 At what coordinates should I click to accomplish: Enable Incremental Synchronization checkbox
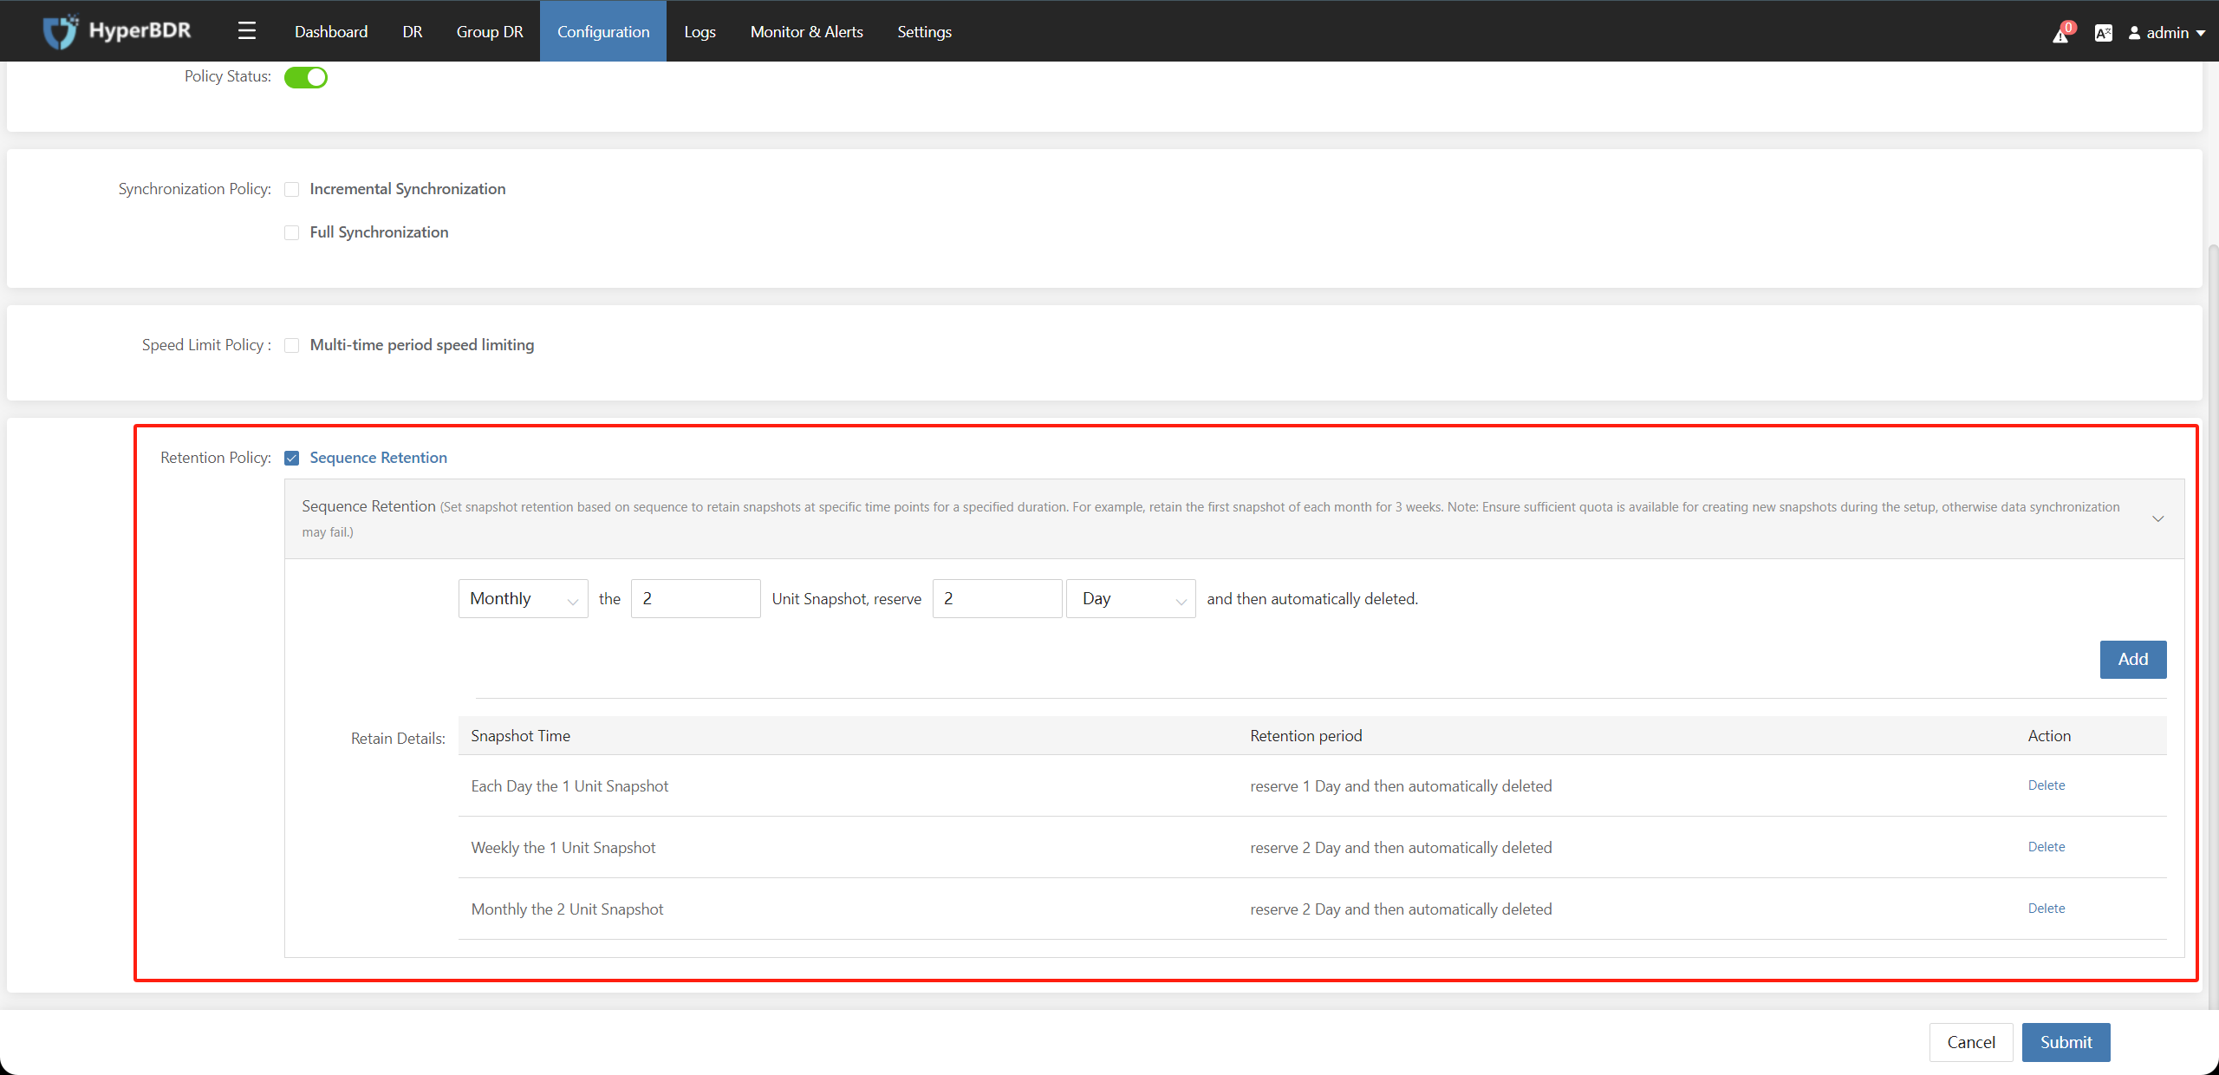[292, 189]
